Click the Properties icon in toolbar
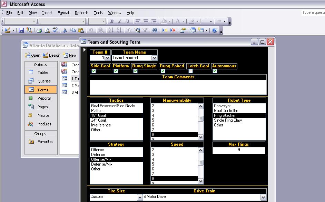Screen dimensions: 325x202 183,30
